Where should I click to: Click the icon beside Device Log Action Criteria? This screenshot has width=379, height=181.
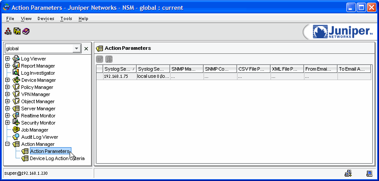click(25, 158)
